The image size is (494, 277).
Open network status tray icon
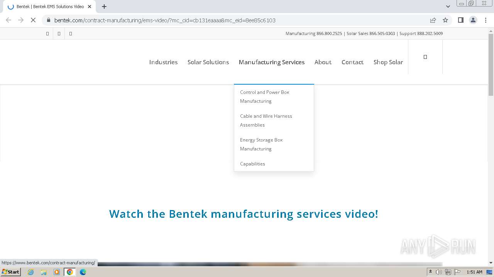448,272
